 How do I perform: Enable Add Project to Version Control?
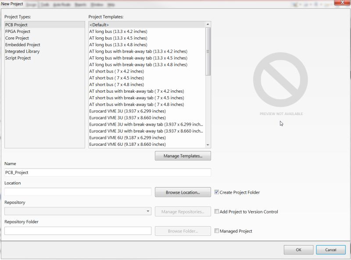217,212
